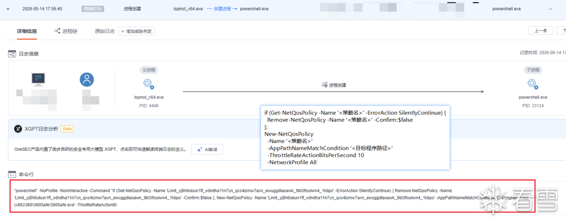
Task: Go to previous record with 上一条
Action: (x=541, y=31)
